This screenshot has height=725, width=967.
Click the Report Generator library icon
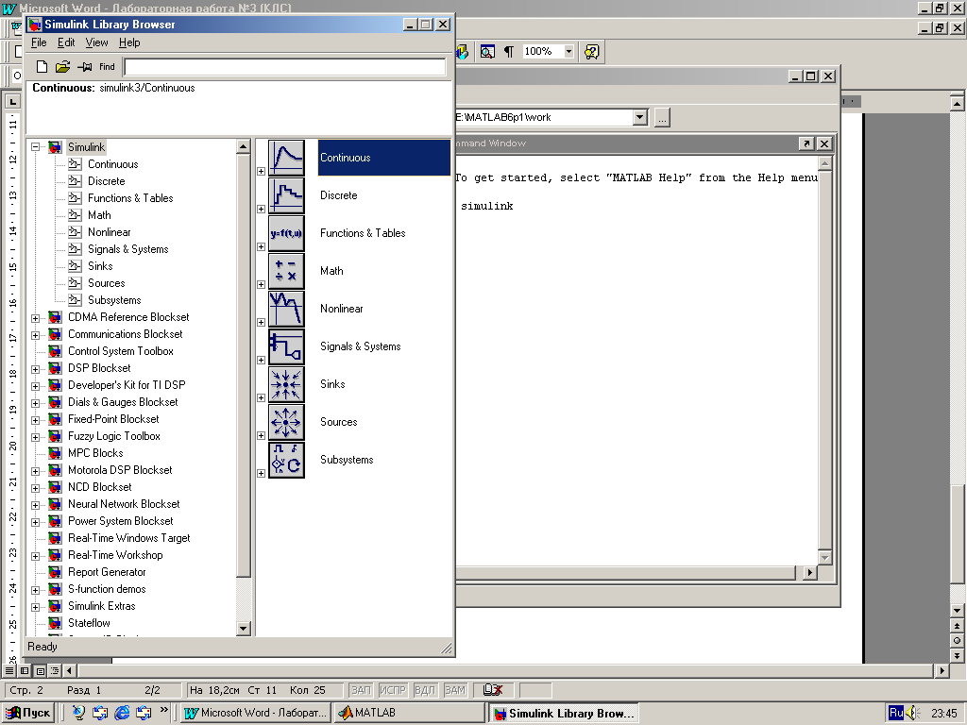[x=55, y=572]
